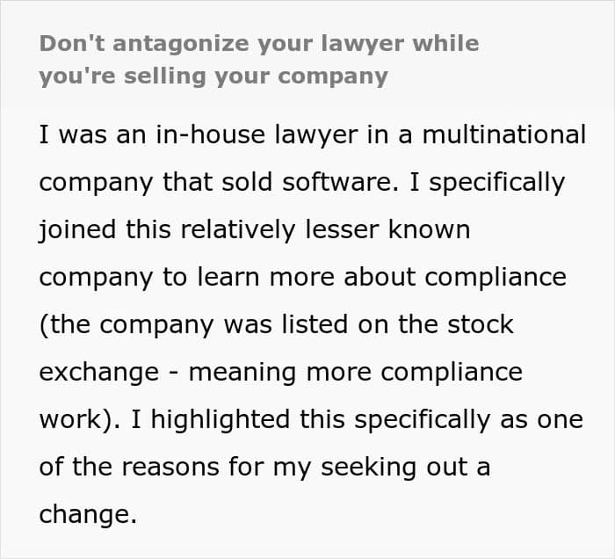Click "learn more about compliance" text
The width and height of the screenshot is (615, 559).
point(381,278)
